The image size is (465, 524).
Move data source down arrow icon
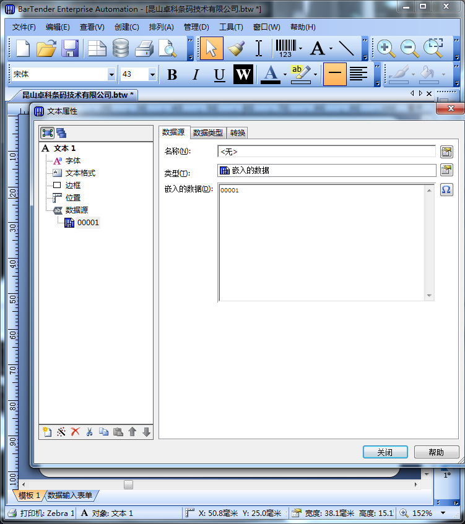146,432
